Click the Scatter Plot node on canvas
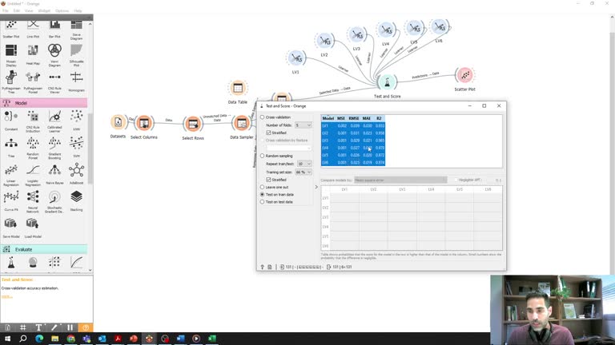The width and height of the screenshot is (615, 345). [x=464, y=75]
